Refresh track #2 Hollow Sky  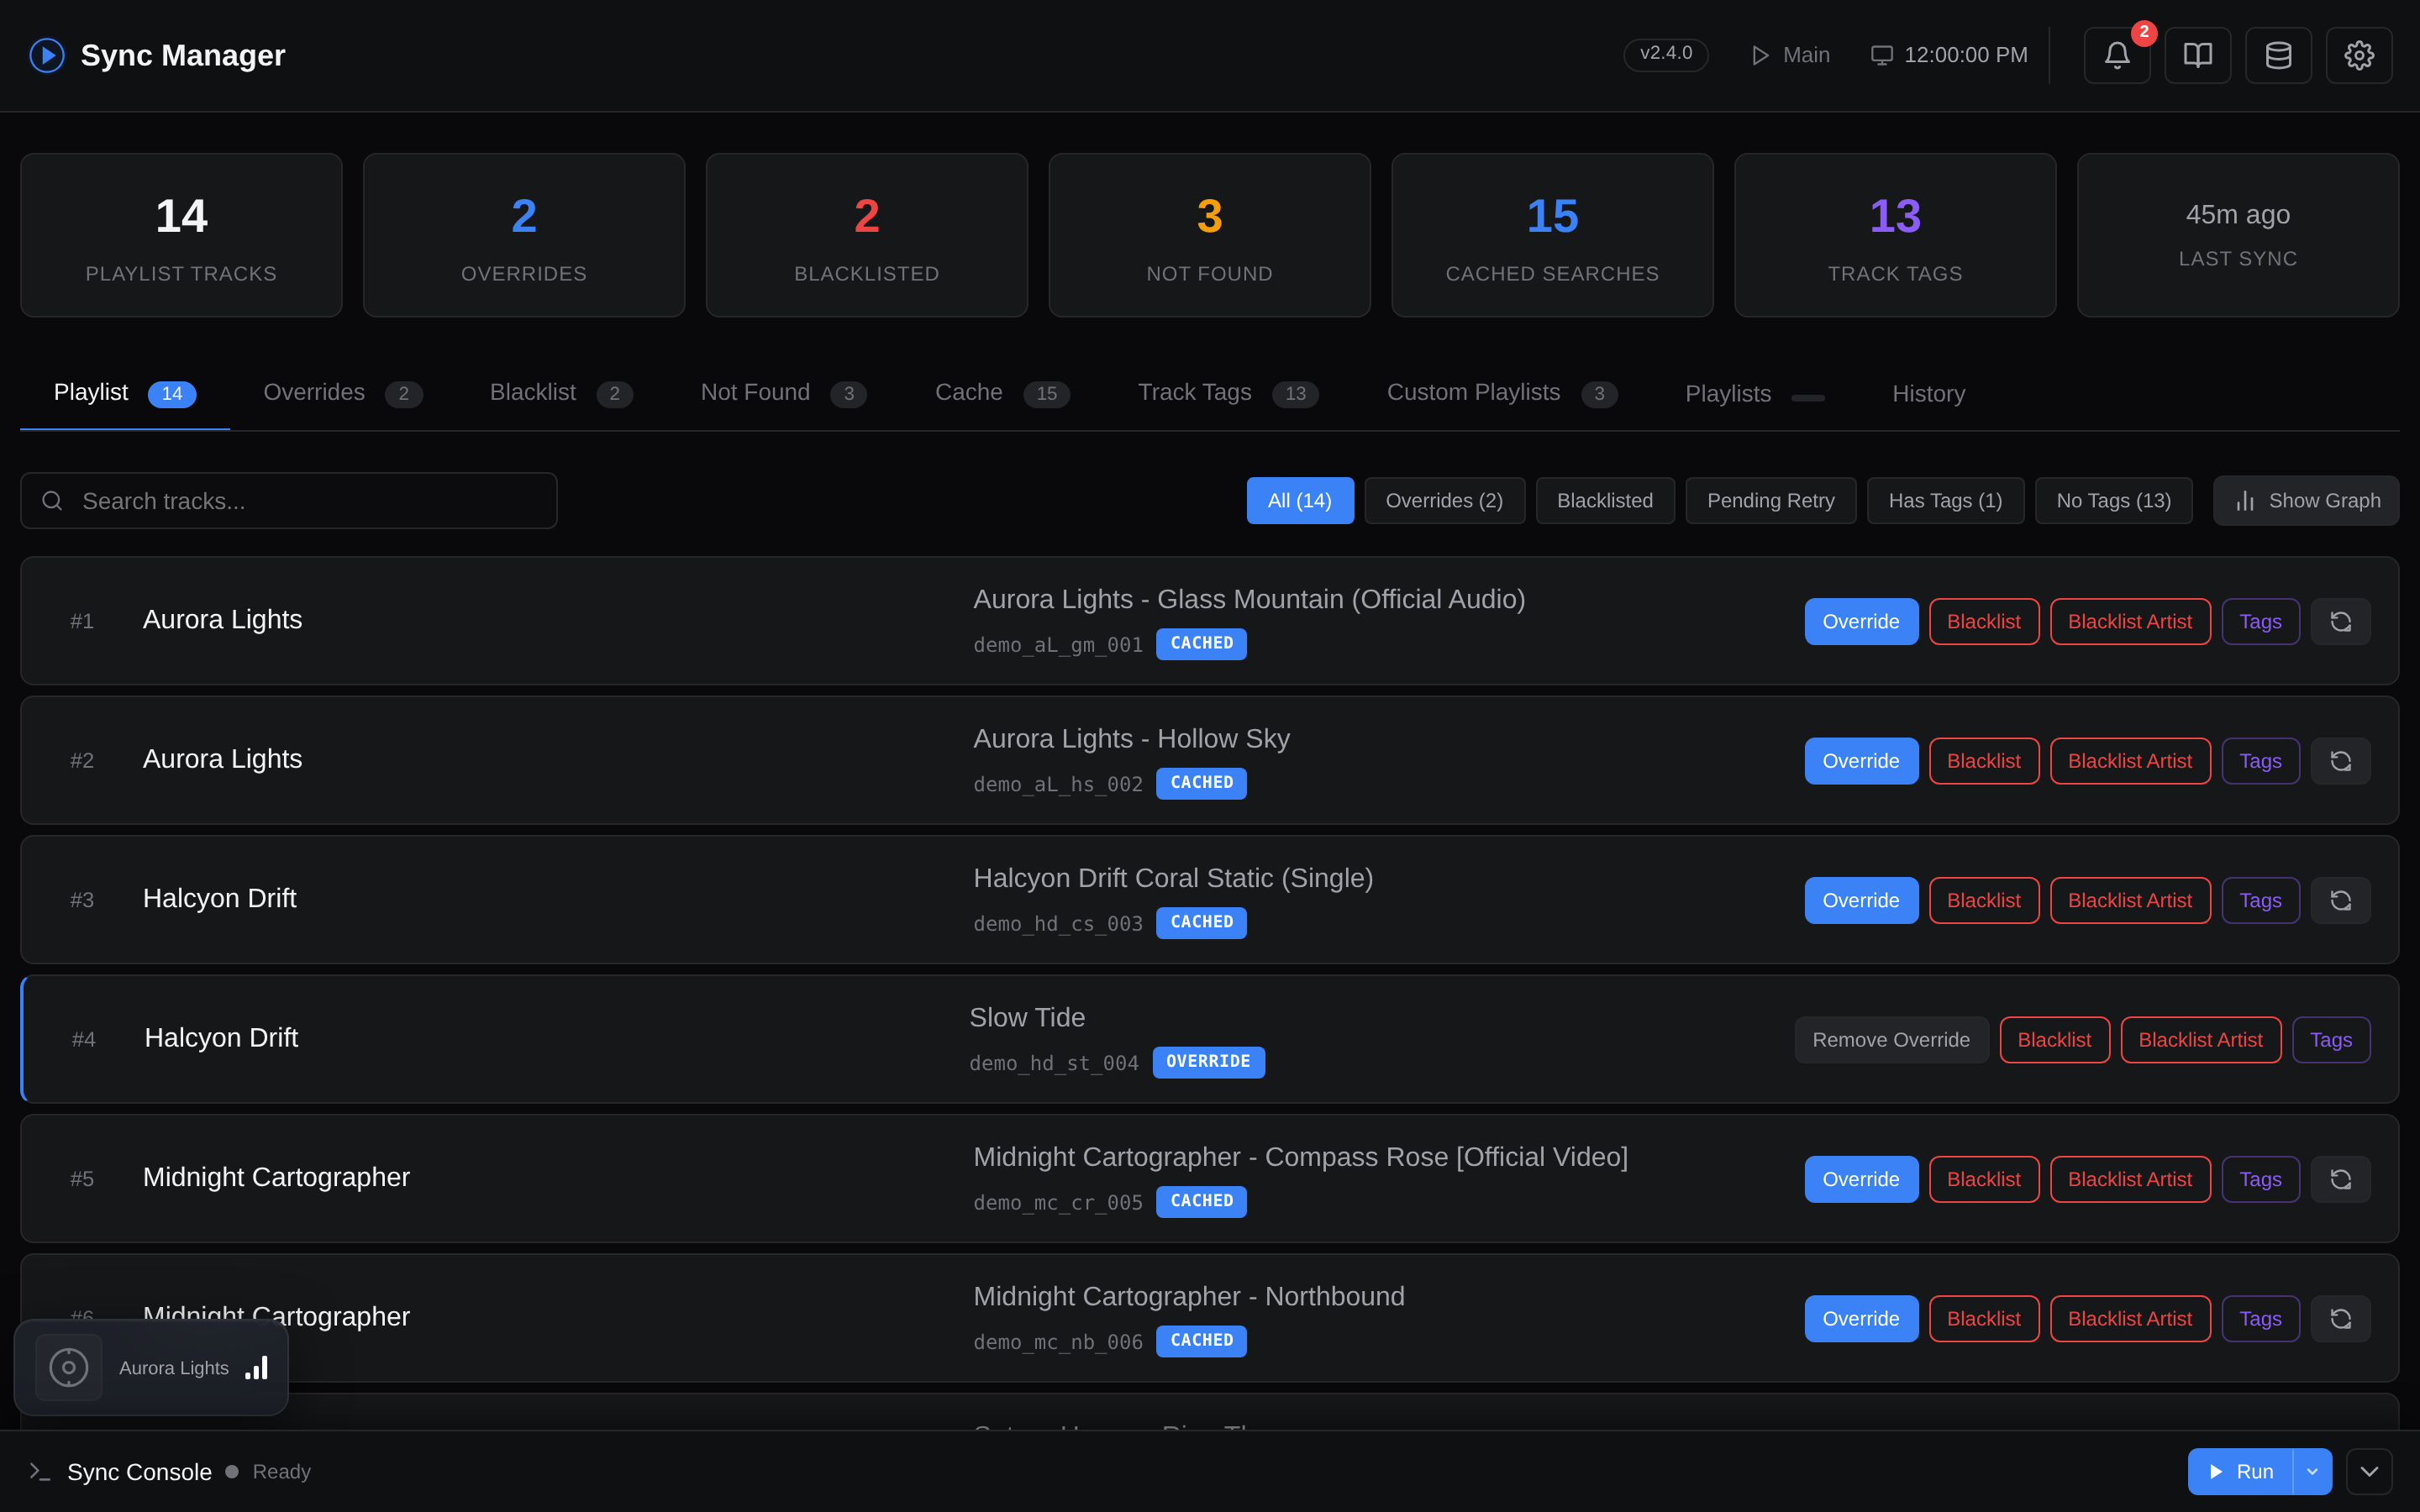(2341, 761)
